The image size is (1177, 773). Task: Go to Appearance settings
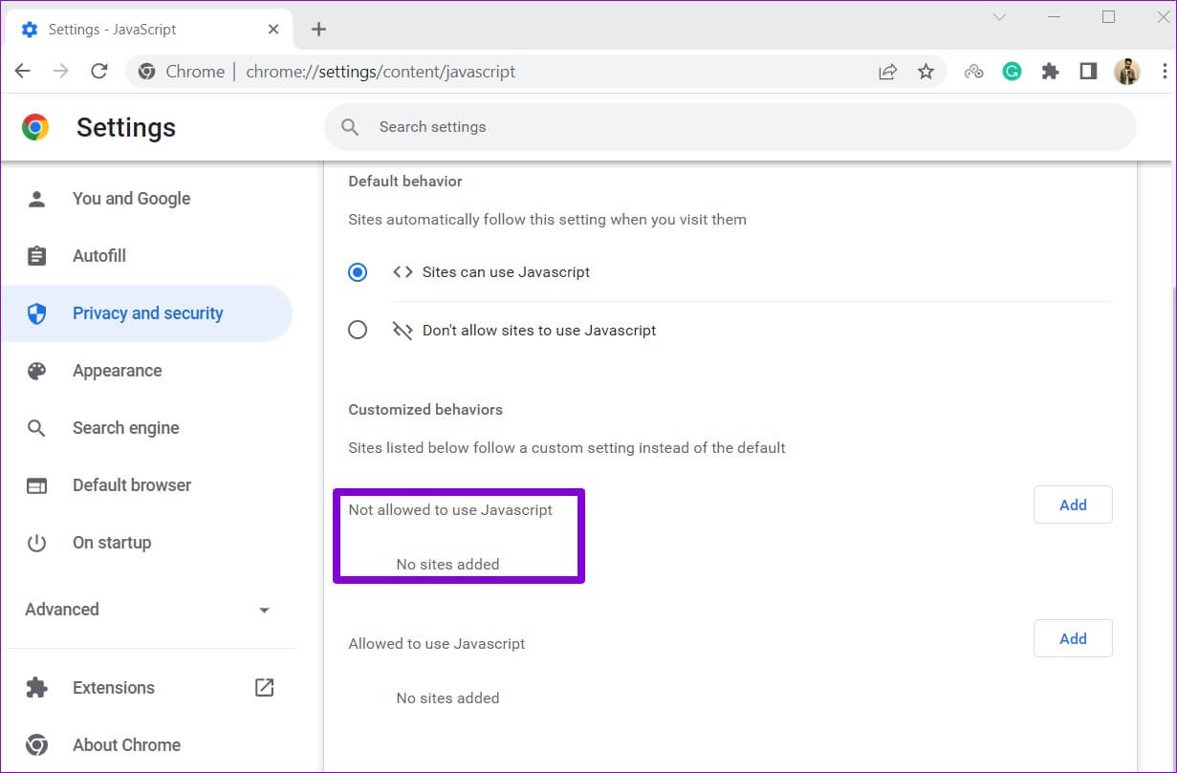click(117, 371)
